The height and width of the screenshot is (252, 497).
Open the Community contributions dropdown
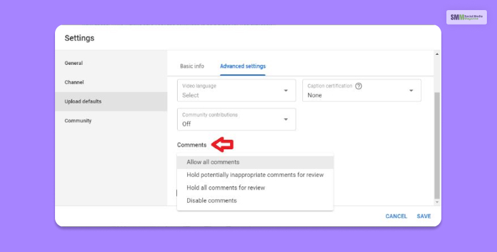(x=236, y=119)
